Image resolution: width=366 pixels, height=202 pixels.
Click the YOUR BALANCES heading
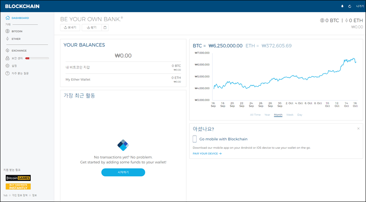coord(84,45)
